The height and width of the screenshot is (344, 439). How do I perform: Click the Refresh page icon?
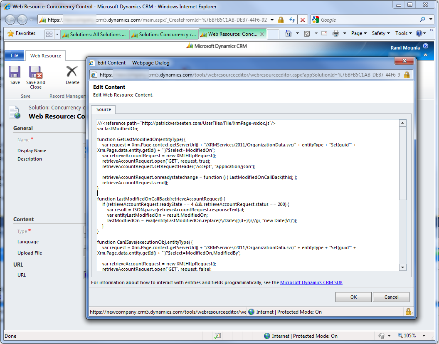point(292,20)
